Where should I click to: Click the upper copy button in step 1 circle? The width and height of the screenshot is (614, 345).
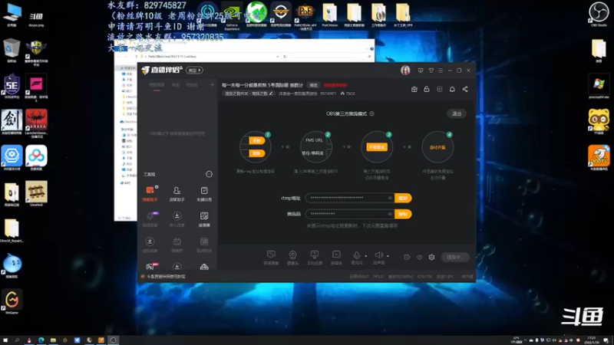(x=256, y=141)
